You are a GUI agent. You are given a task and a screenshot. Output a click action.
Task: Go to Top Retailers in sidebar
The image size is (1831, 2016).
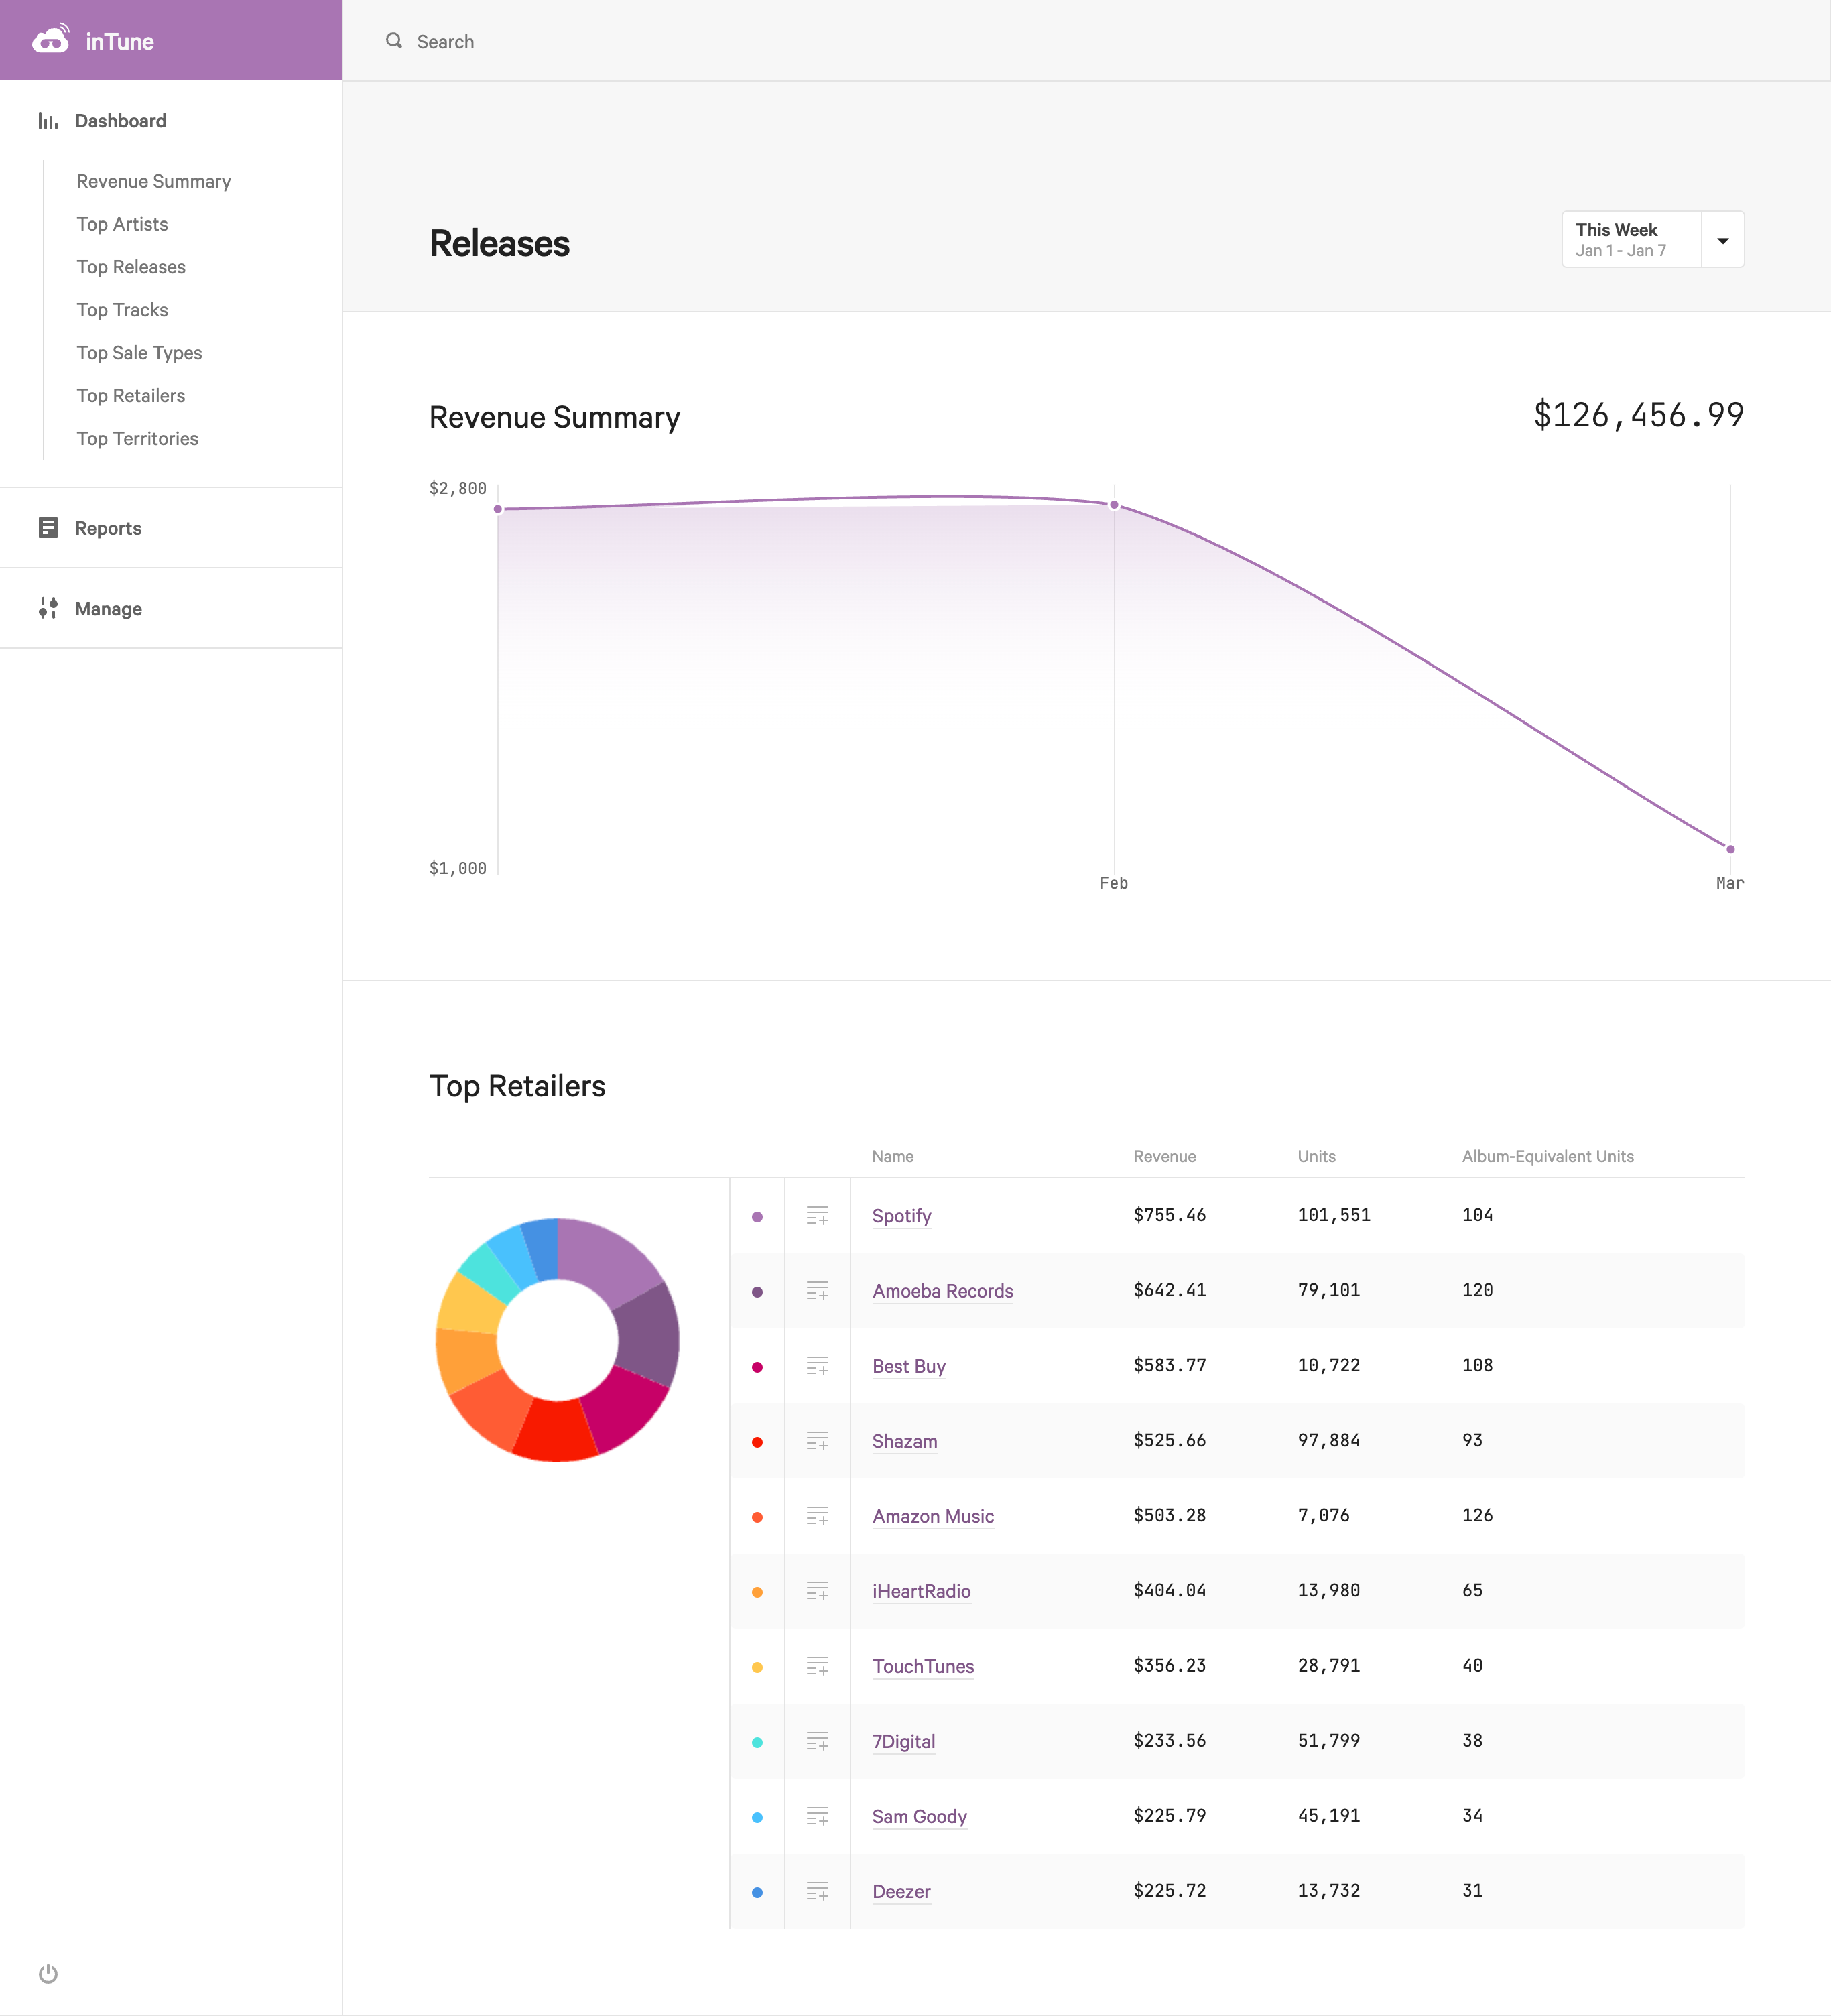click(x=131, y=396)
